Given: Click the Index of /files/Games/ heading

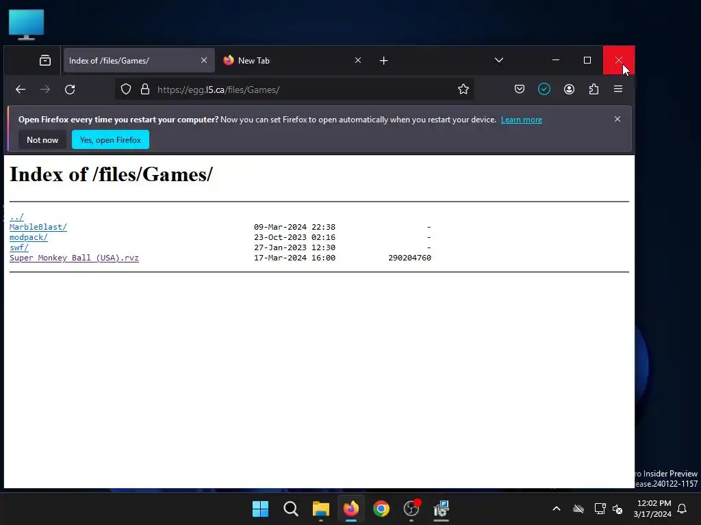Looking at the screenshot, I should [x=112, y=174].
